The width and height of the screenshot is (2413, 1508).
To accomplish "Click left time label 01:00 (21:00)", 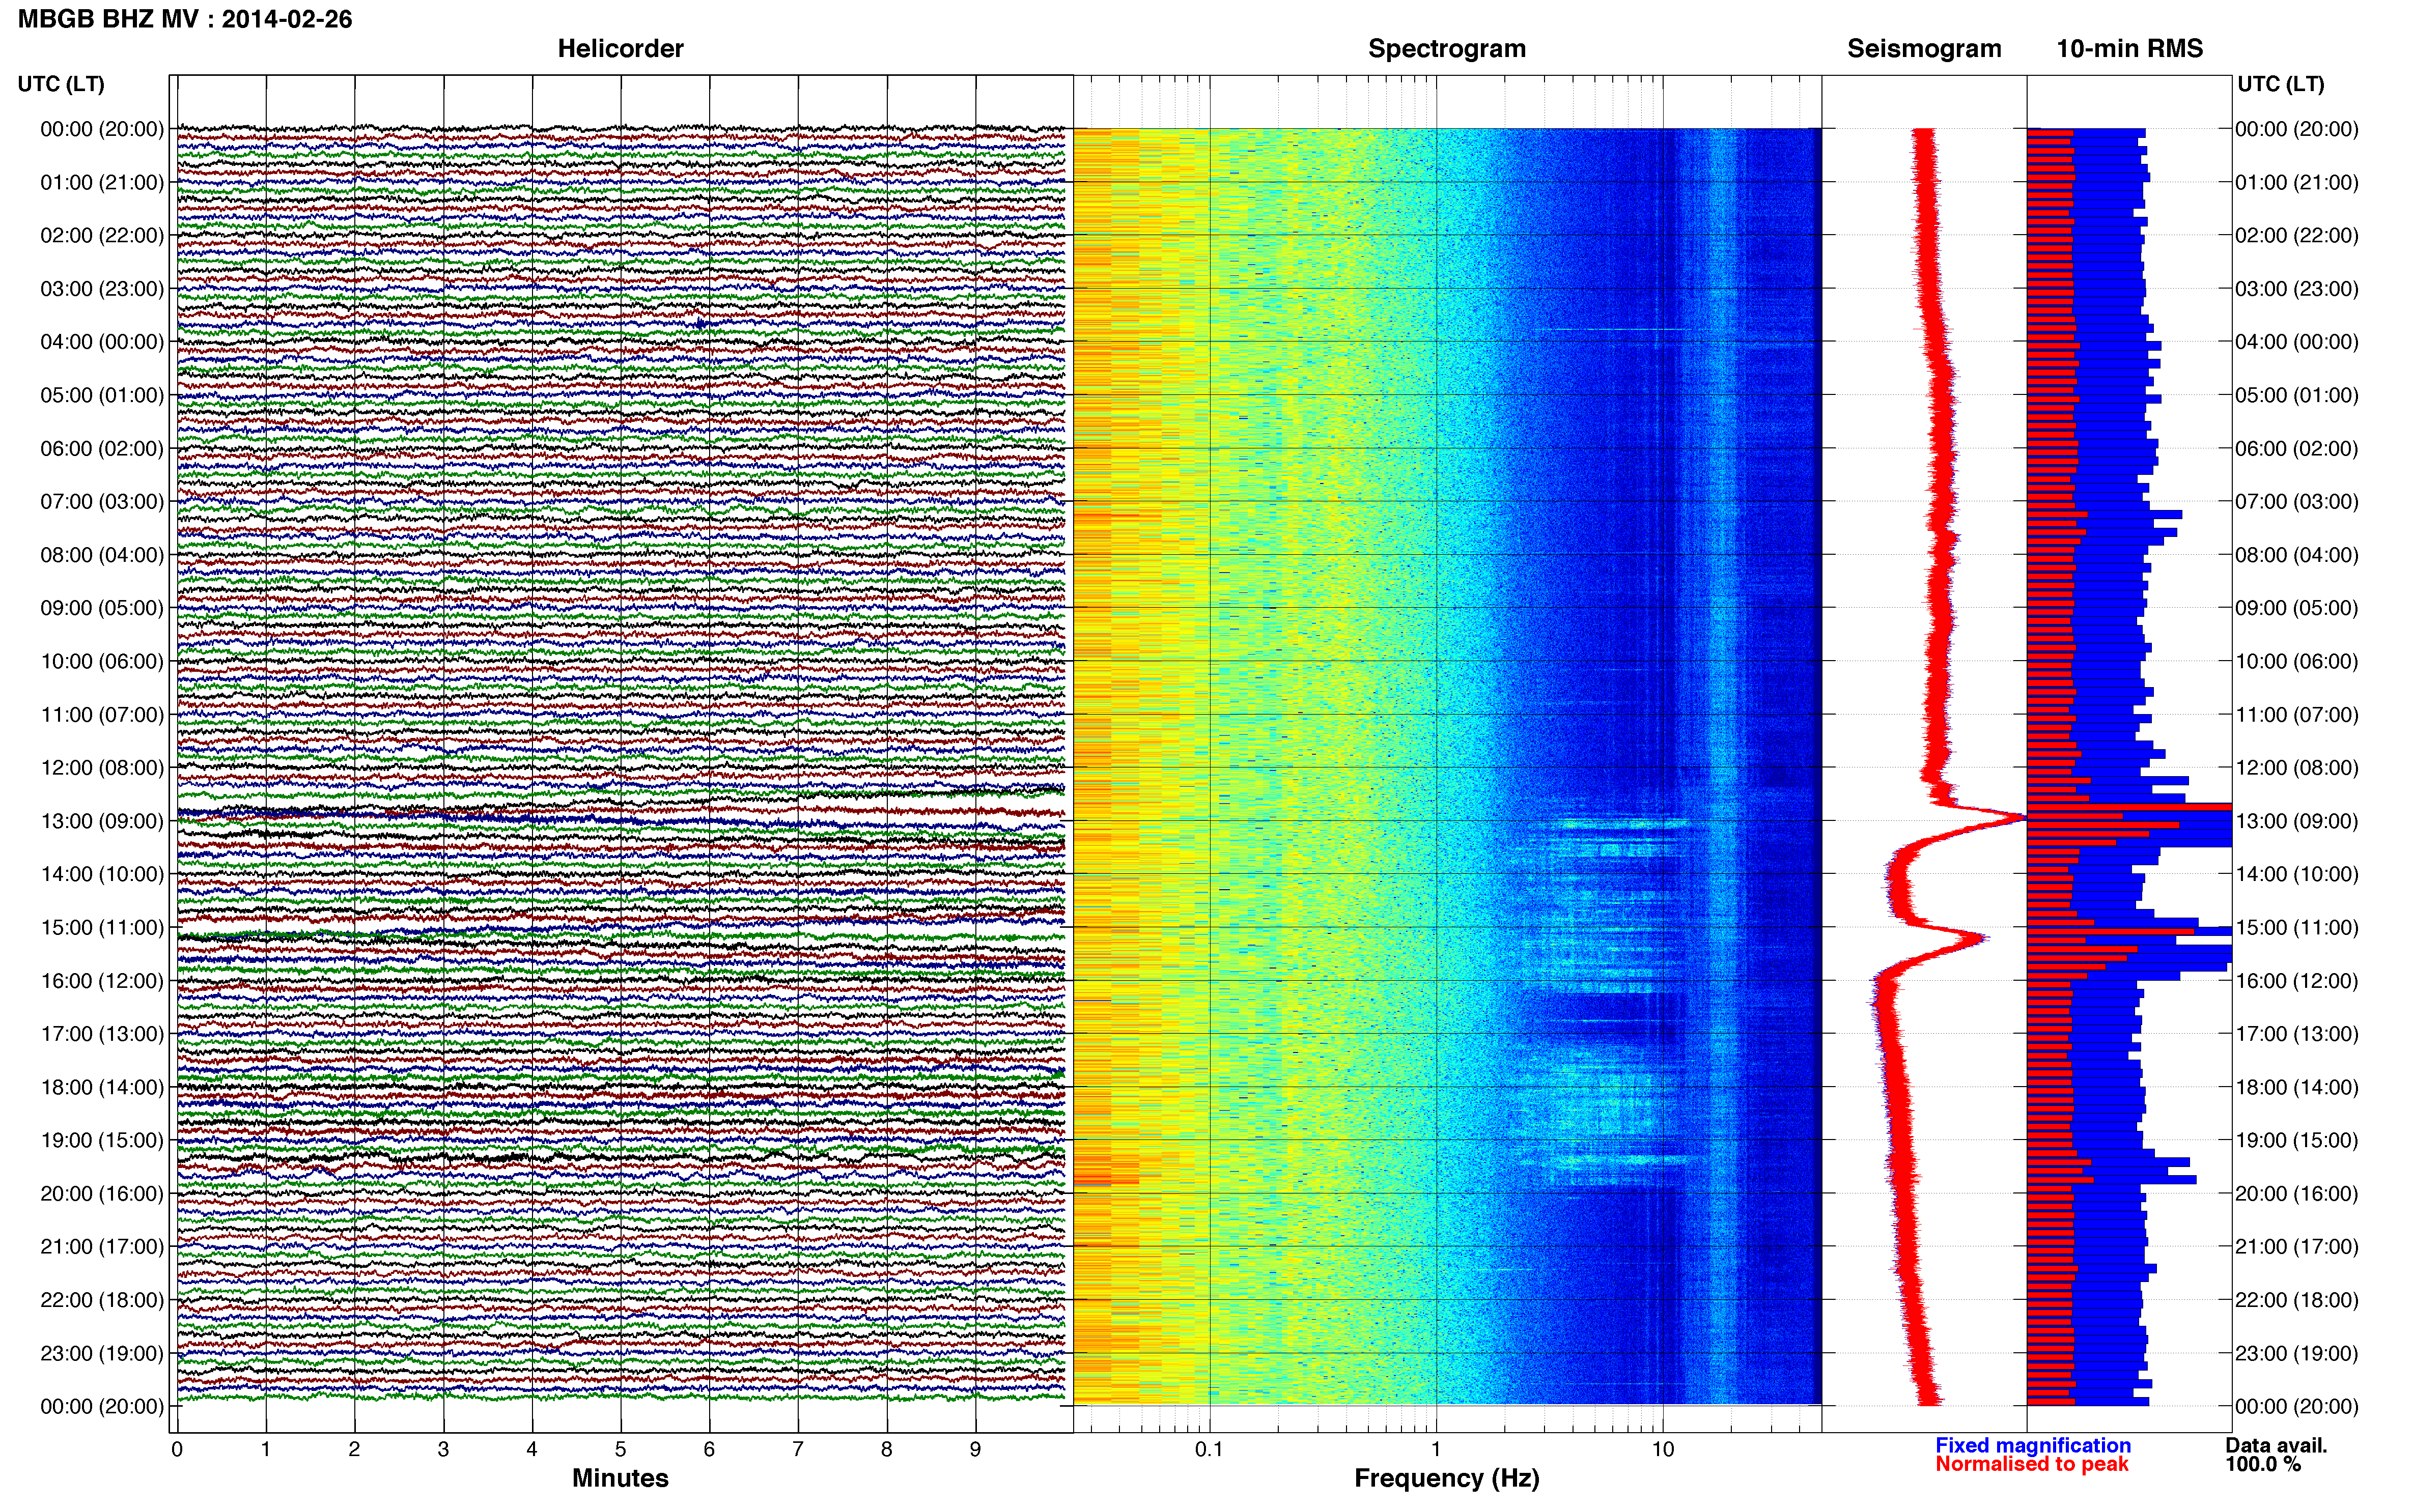I will point(102,183).
